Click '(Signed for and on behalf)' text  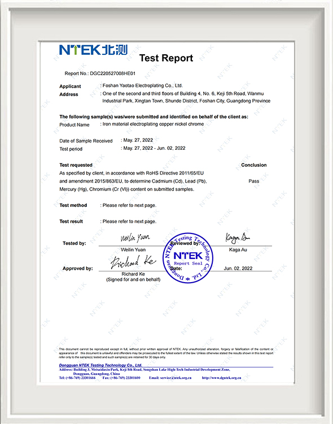tap(133, 279)
